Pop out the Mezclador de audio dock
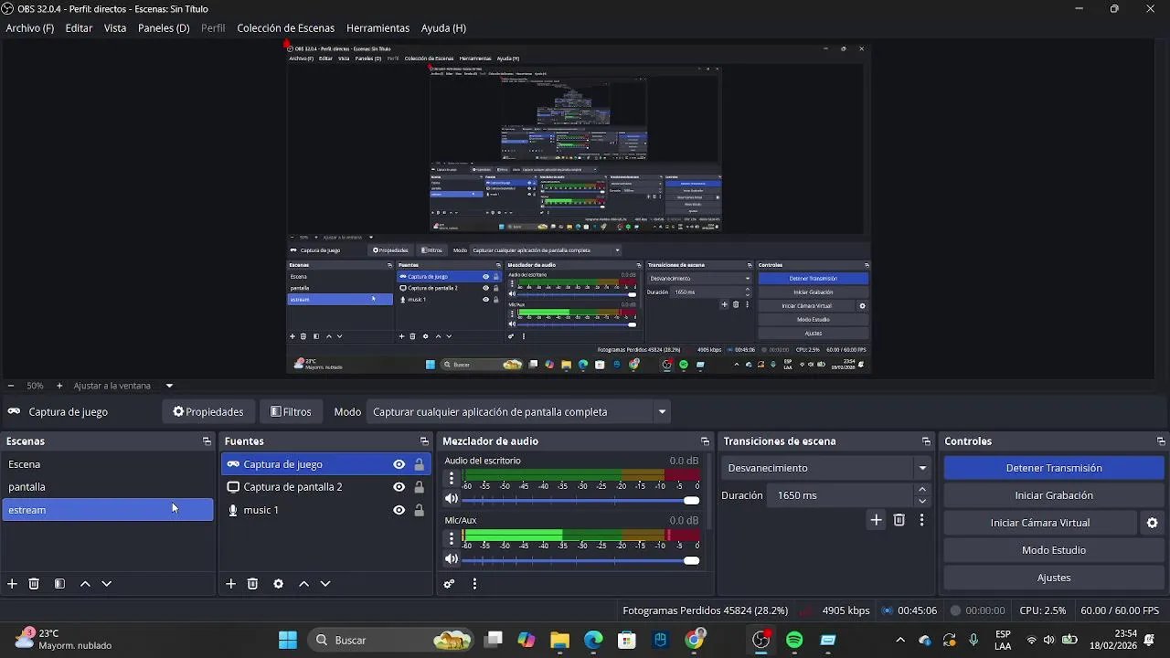 point(705,441)
